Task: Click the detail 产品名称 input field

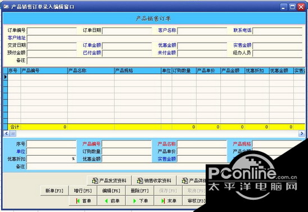Action: (x=202, y=144)
